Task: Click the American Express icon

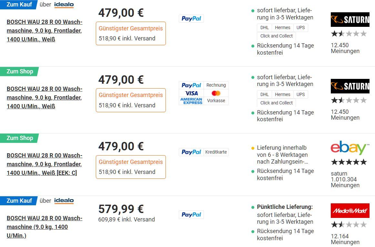Action: click(191, 101)
